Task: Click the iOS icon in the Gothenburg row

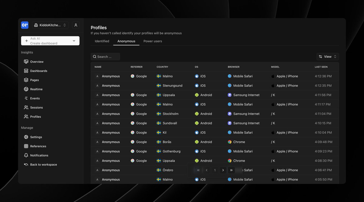Action: pos(197,151)
